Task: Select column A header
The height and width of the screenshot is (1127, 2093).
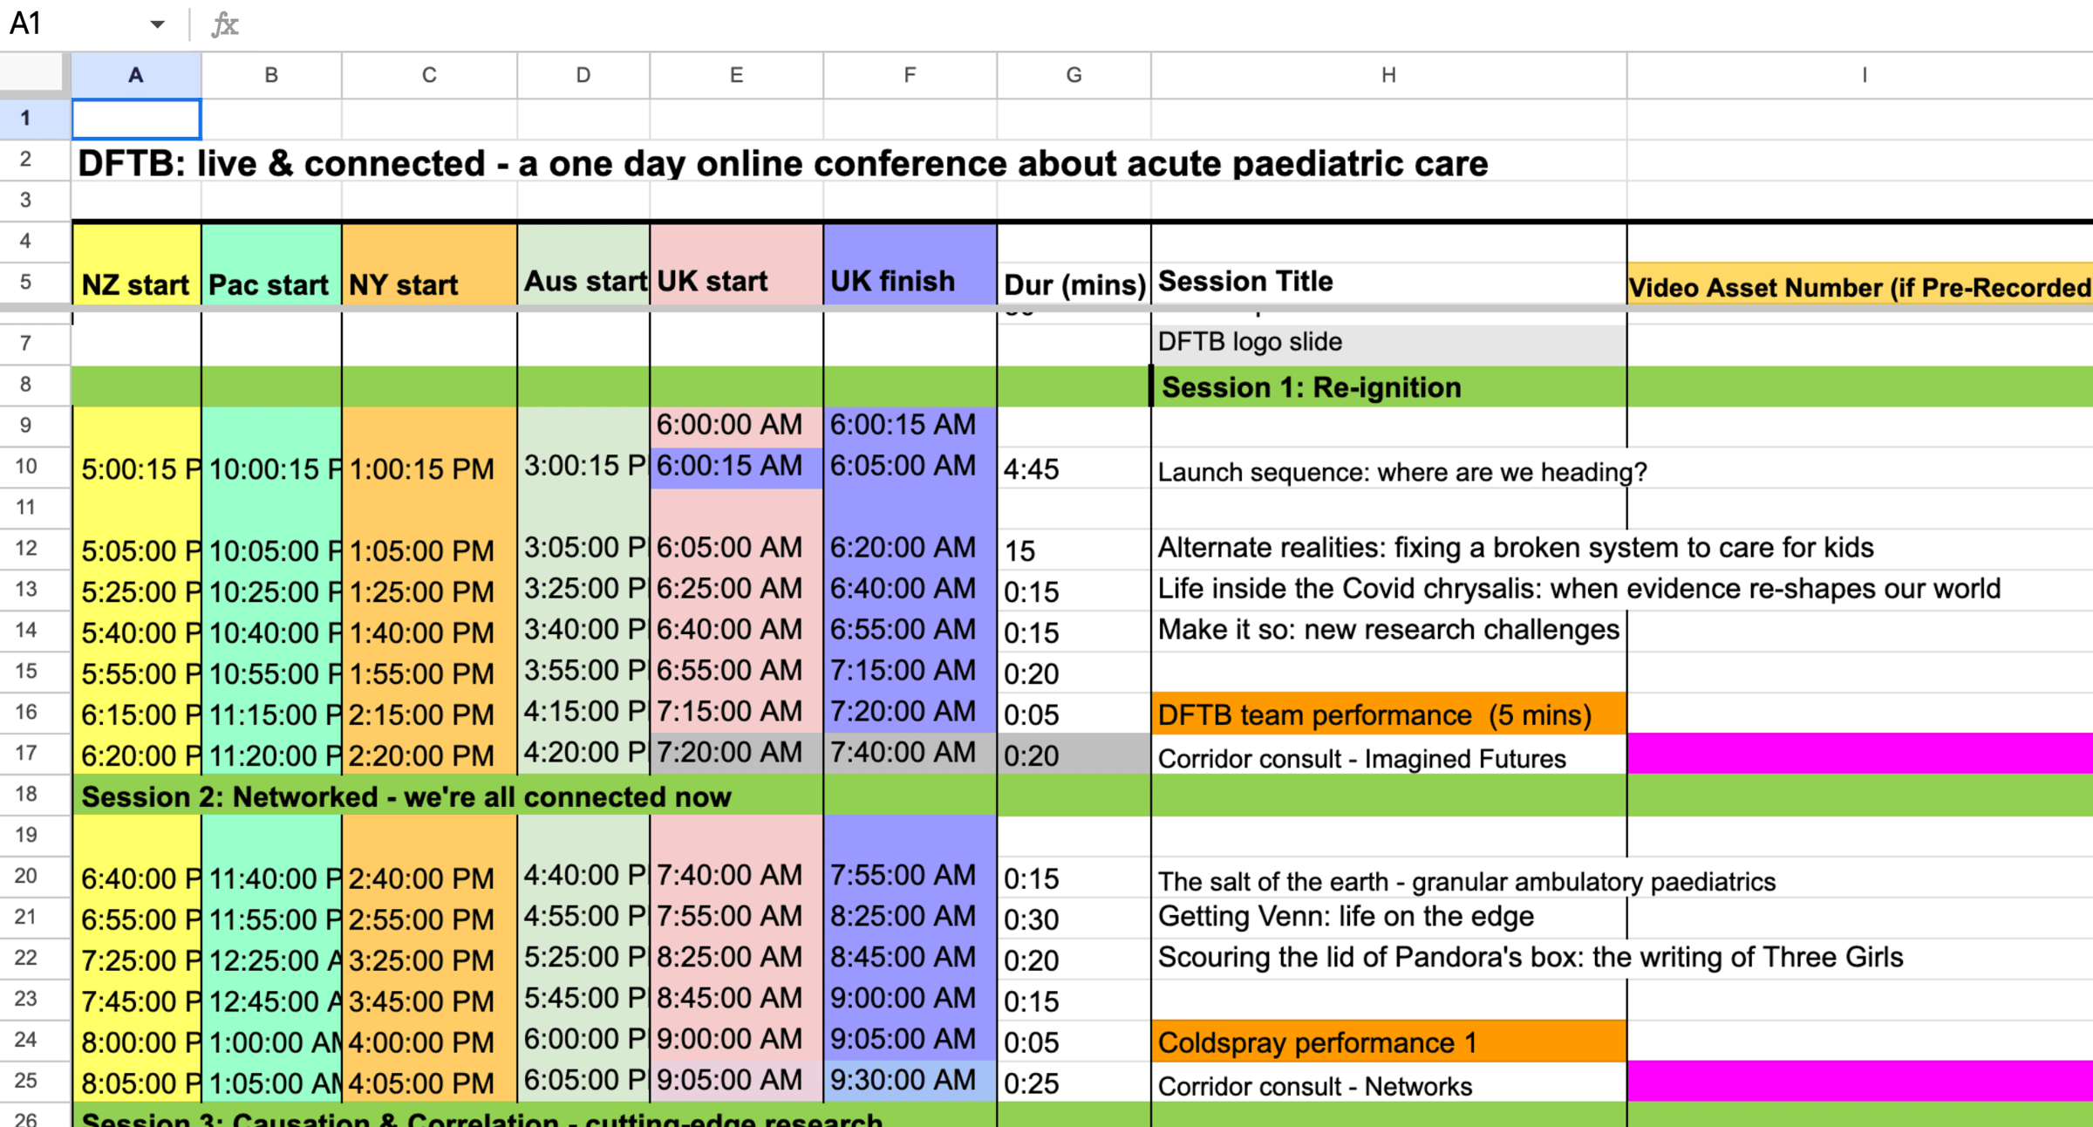Action: (136, 75)
